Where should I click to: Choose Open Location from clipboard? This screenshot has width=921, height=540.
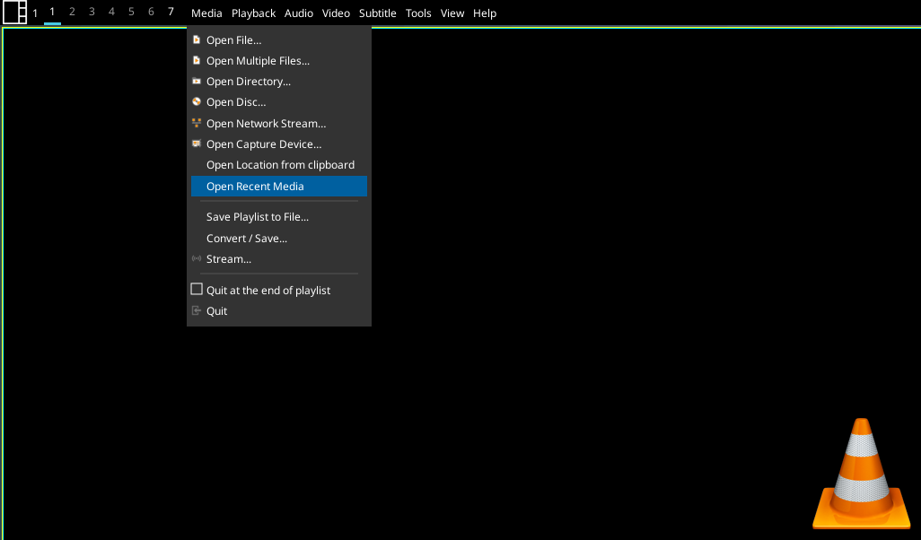tap(279, 165)
